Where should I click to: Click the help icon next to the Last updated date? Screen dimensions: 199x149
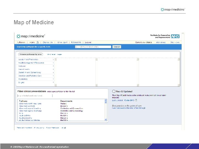[x=136, y=100]
